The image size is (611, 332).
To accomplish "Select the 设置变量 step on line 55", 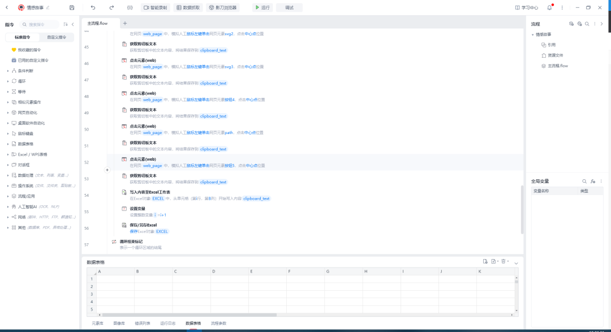I will (x=315, y=212).
